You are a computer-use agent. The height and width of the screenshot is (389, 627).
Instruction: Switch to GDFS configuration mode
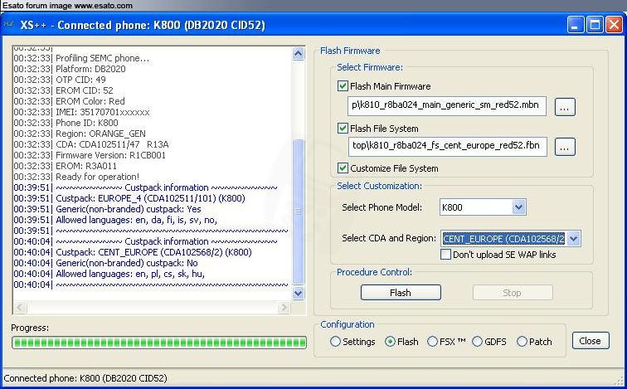pyautogui.click(x=477, y=342)
